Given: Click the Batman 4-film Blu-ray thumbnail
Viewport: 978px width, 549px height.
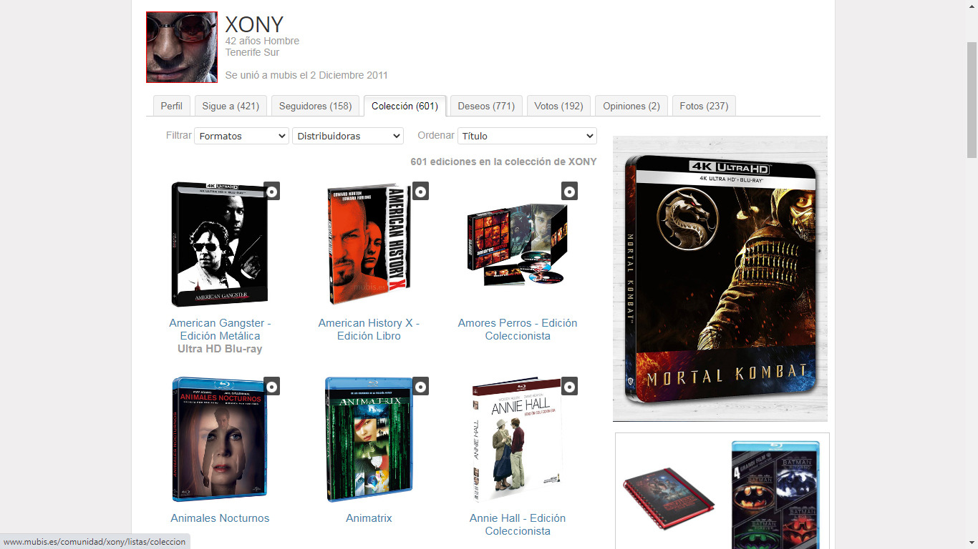Looking at the screenshot, I should [x=775, y=495].
